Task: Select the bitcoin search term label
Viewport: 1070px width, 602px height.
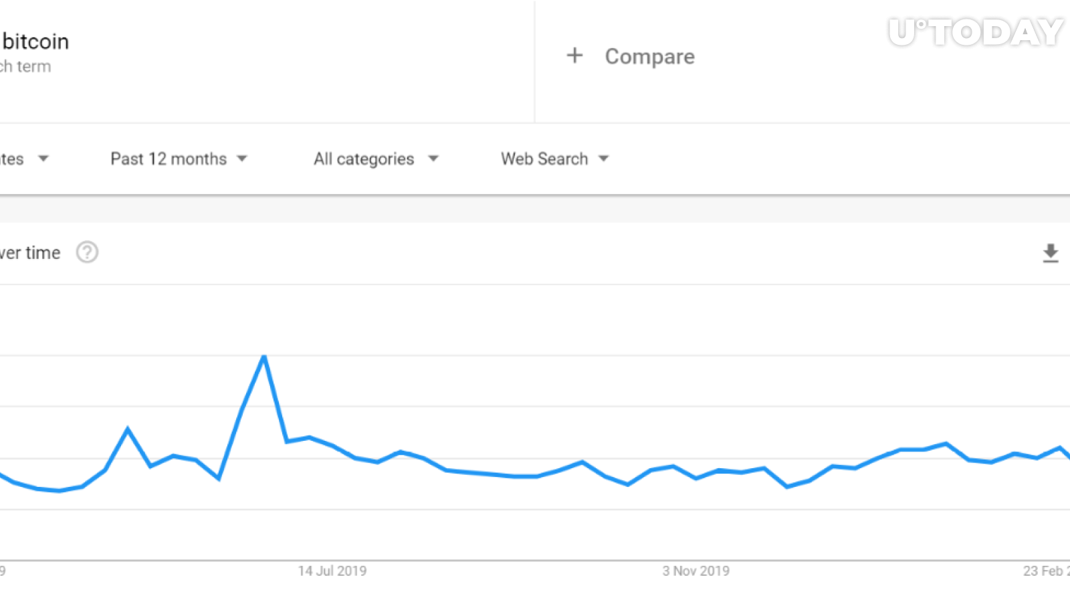Action: 35,41
